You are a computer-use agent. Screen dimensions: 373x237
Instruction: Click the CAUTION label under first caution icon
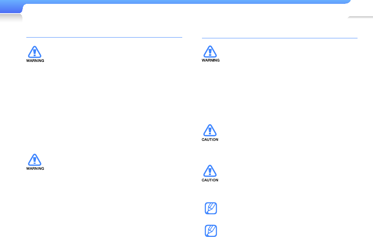point(210,139)
